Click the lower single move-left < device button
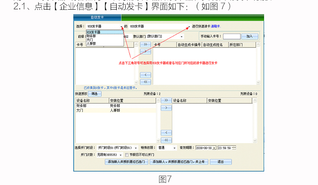The width and height of the screenshot is (318, 185). click(166, 133)
